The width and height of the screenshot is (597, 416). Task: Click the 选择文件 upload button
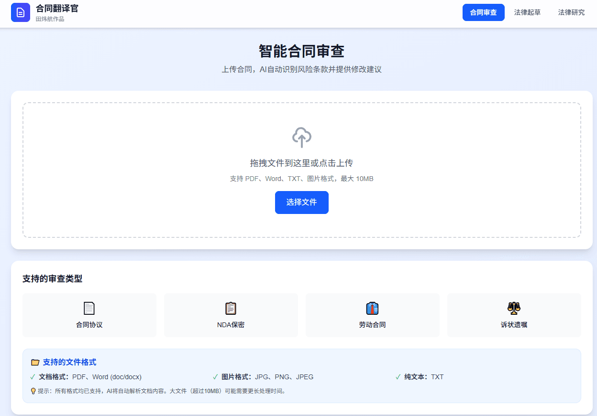tap(301, 203)
